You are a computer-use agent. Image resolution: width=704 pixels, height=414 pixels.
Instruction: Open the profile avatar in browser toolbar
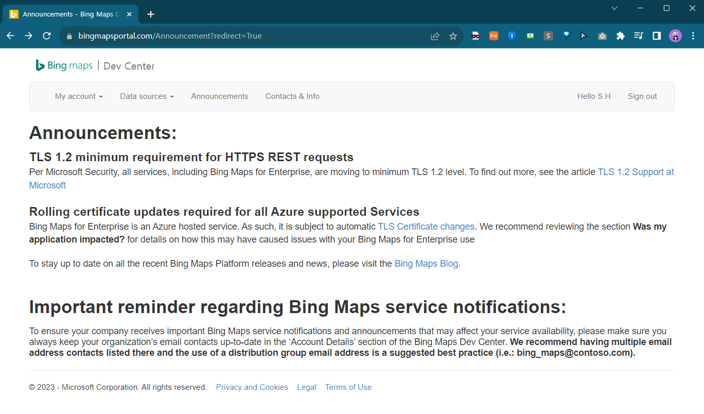675,36
